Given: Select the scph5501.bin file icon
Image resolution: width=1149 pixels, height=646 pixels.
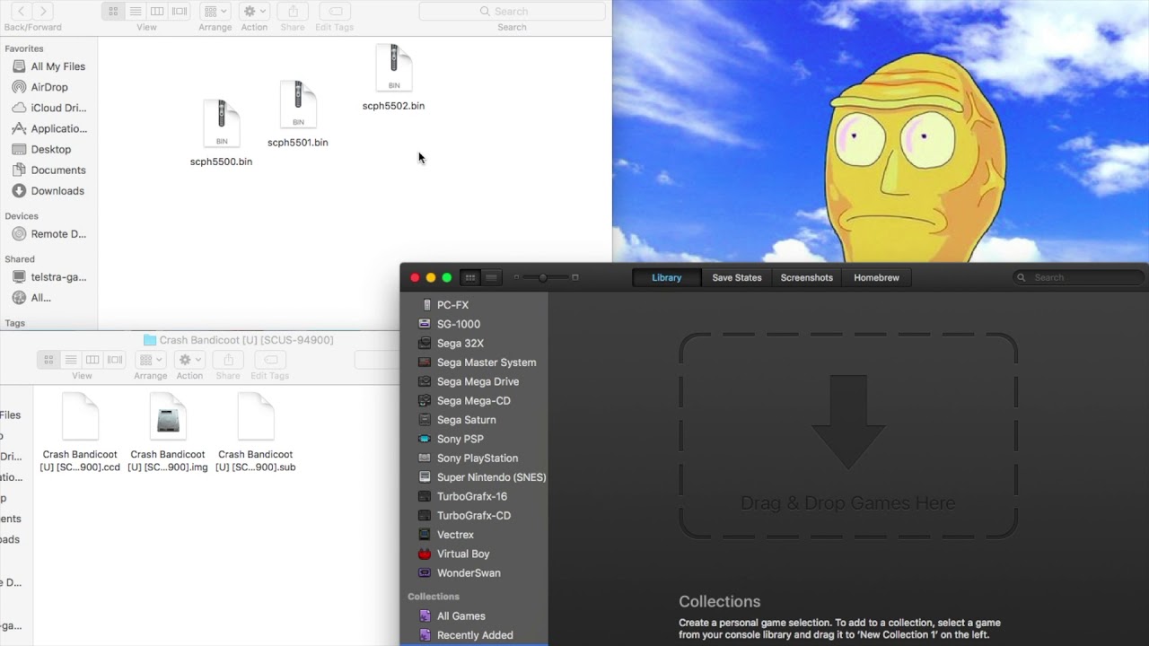Looking at the screenshot, I should (298, 104).
